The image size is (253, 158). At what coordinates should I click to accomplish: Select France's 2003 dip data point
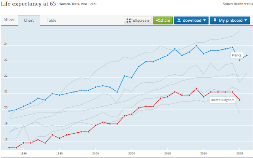click(x=117, y=92)
